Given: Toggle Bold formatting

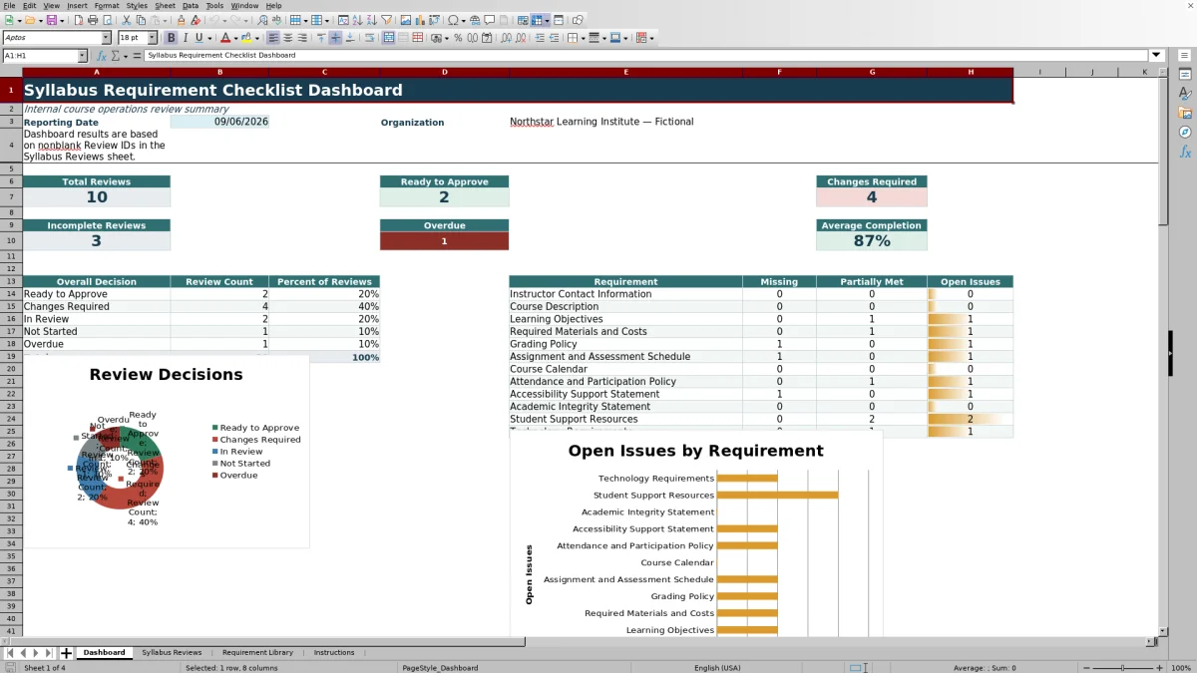Looking at the screenshot, I should (171, 38).
